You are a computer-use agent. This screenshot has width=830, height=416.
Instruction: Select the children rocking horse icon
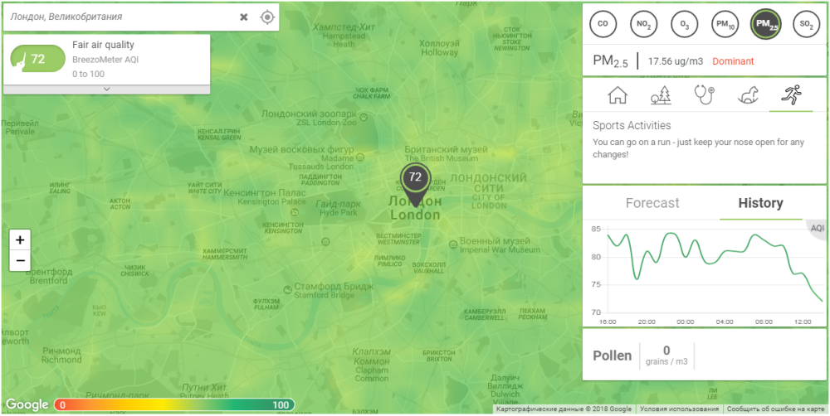tap(749, 95)
